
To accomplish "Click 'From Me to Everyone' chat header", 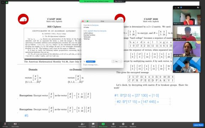I will [91, 25].
